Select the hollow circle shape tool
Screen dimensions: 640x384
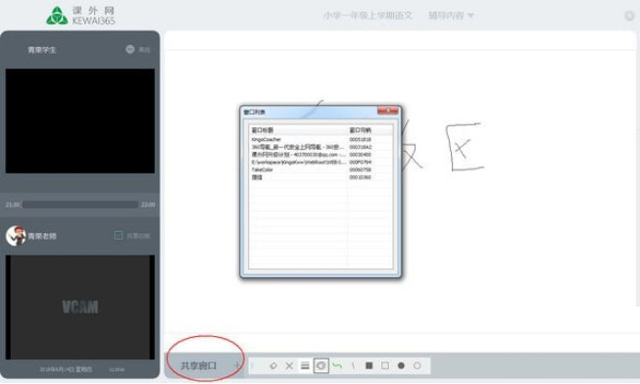click(x=418, y=365)
